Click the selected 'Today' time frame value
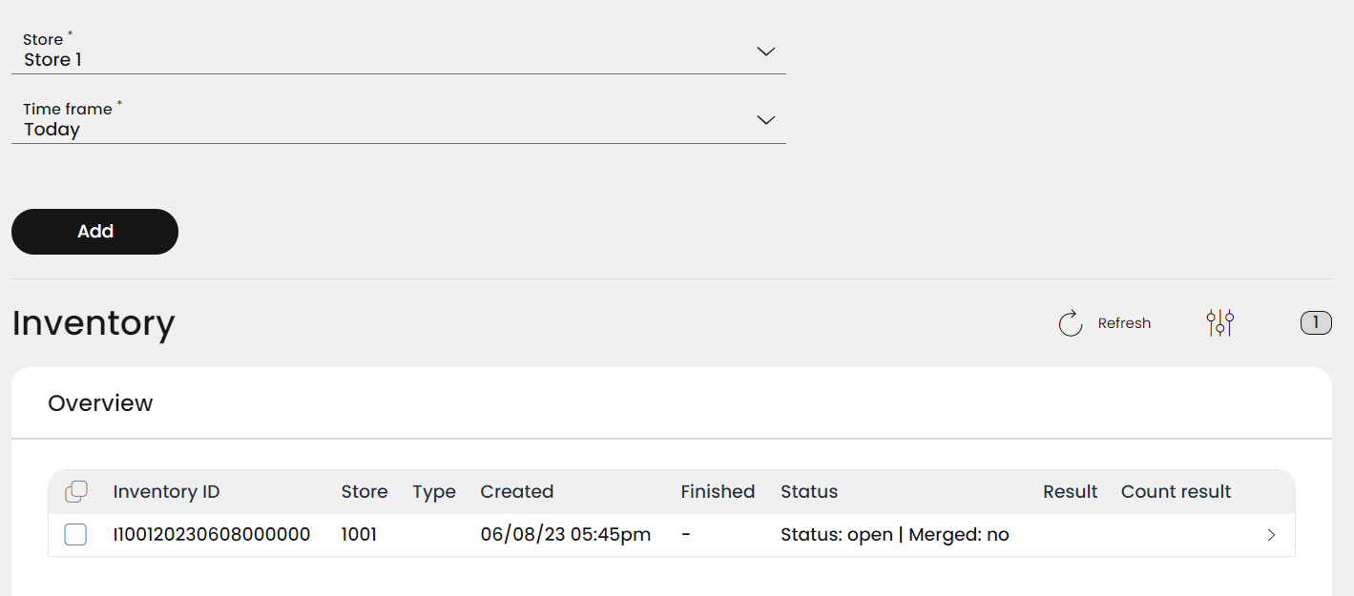This screenshot has height=596, width=1354. 52,130
